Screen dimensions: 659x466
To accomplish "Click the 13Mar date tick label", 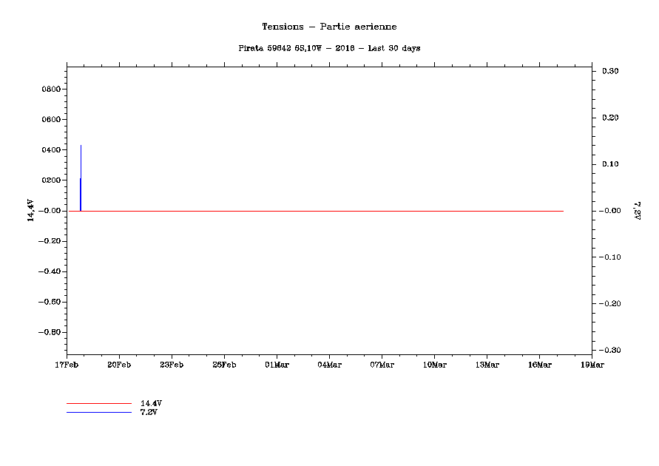I will click(487, 365).
